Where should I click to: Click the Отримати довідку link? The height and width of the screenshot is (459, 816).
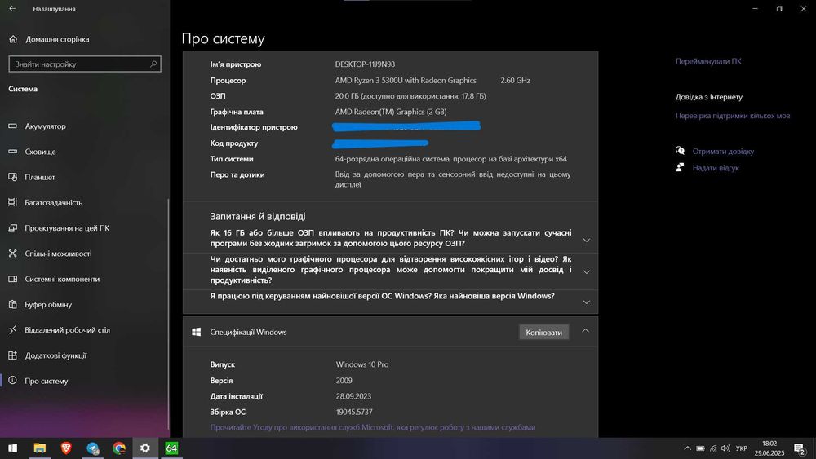pyautogui.click(x=723, y=152)
